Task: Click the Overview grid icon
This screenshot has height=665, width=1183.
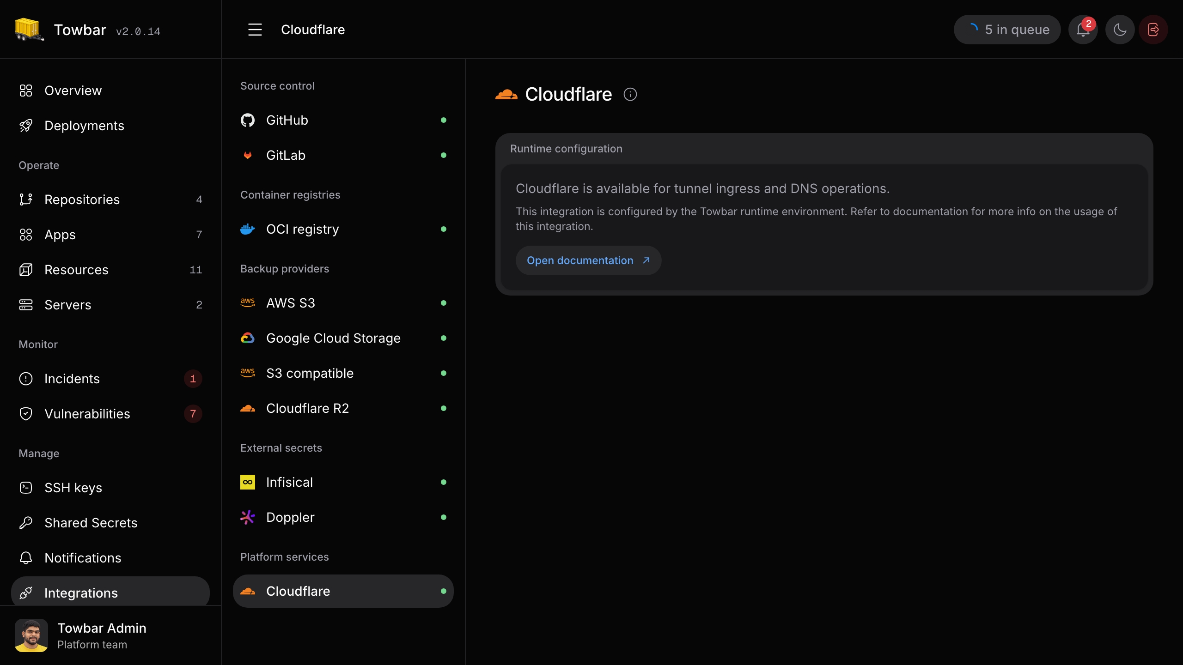Action: [26, 91]
